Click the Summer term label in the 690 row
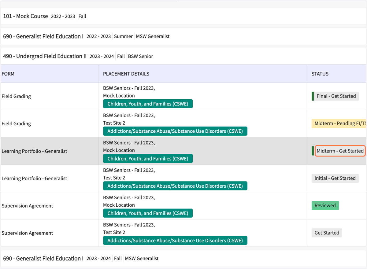The image size is (367, 269). [x=123, y=36]
